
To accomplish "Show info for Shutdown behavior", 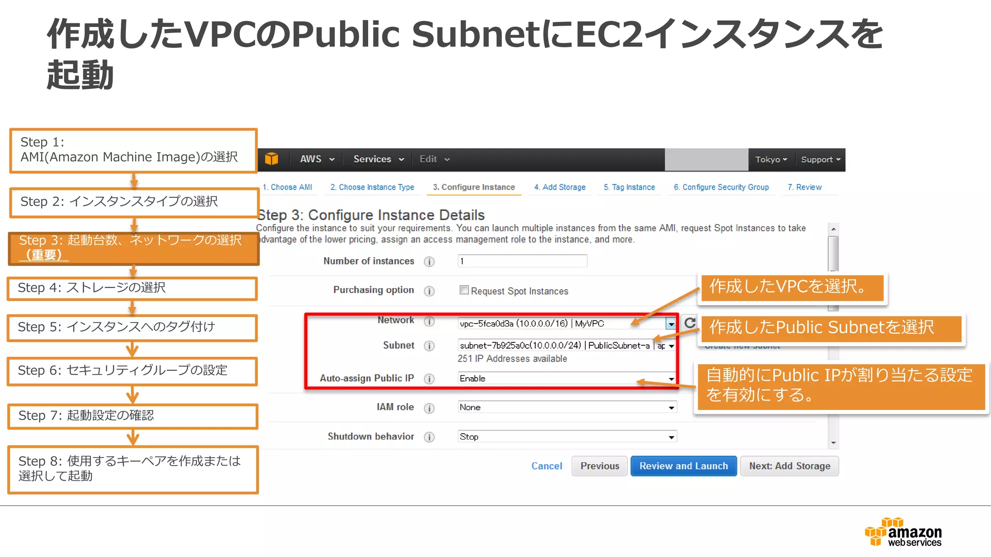I will click(429, 437).
